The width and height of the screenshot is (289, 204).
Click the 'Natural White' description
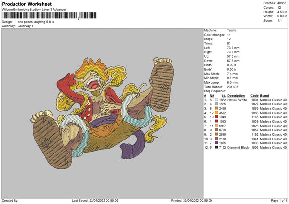(237, 100)
